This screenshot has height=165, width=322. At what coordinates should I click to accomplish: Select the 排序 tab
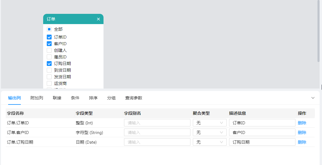93,98
